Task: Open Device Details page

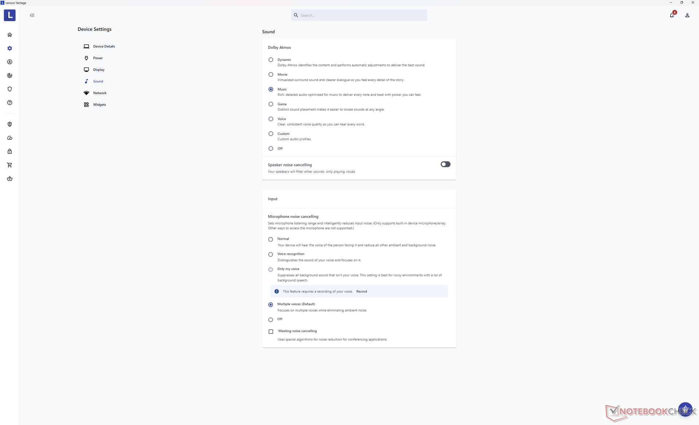Action: [x=103, y=47]
